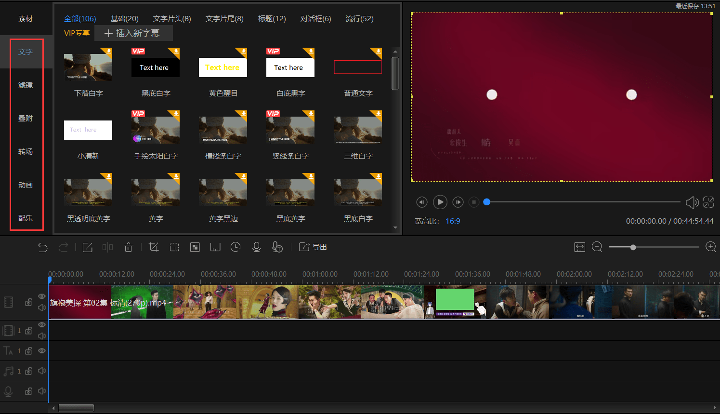Stop the preview playback

pos(474,202)
